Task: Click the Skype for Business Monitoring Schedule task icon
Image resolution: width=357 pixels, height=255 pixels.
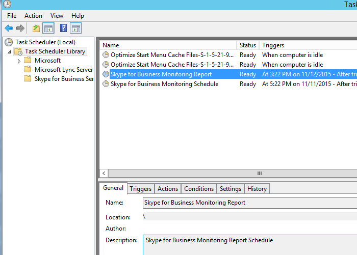Action: (x=106, y=84)
